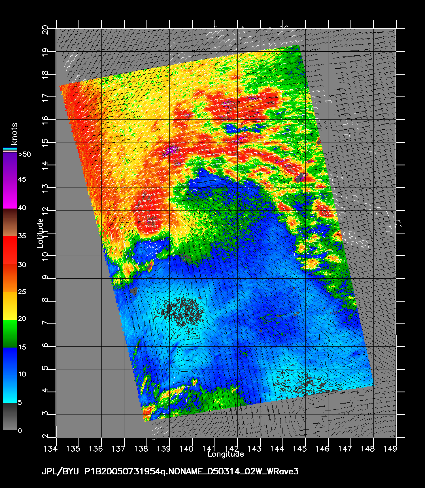Select the magenta 40-45 knots color band

pyautogui.click(x=10, y=195)
